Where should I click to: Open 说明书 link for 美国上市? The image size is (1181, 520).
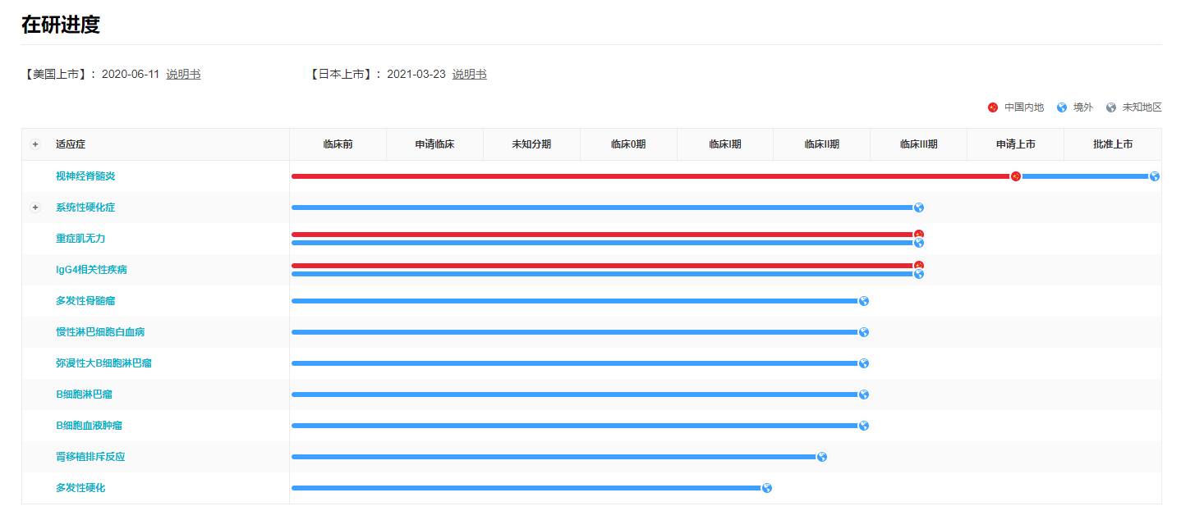pyautogui.click(x=183, y=75)
